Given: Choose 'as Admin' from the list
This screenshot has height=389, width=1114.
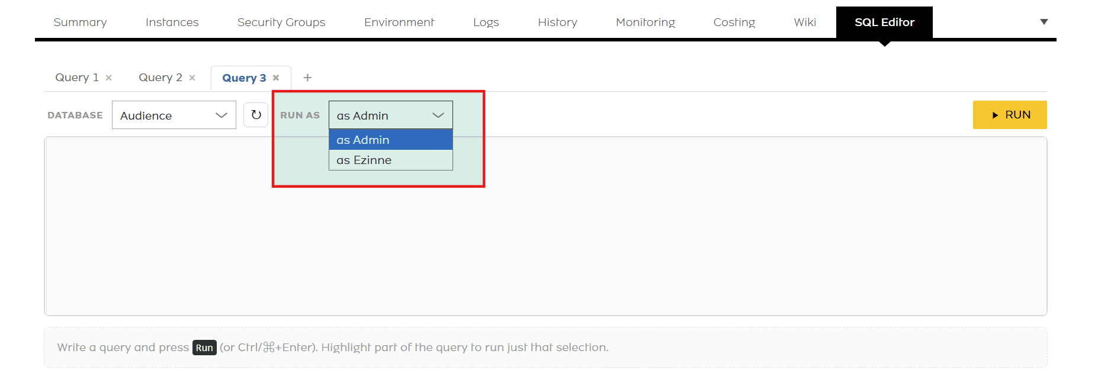Looking at the screenshot, I should click(391, 140).
